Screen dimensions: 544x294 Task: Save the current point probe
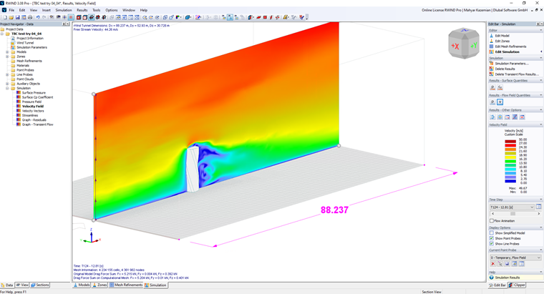(507, 264)
